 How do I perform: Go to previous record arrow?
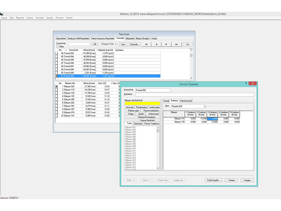(x=156, y=44)
